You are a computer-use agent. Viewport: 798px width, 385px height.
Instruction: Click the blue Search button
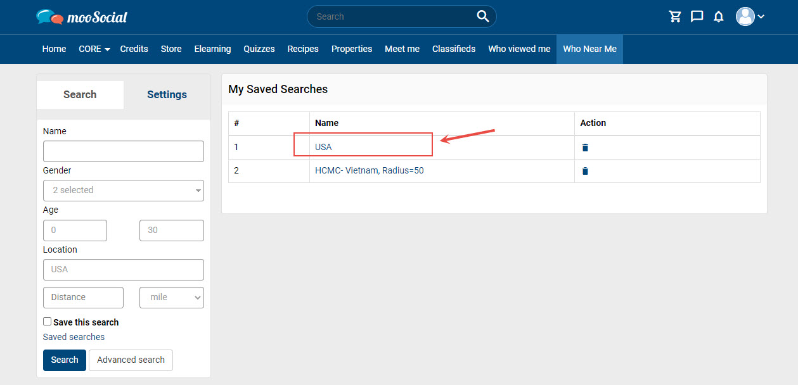pyautogui.click(x=65, y=360)
